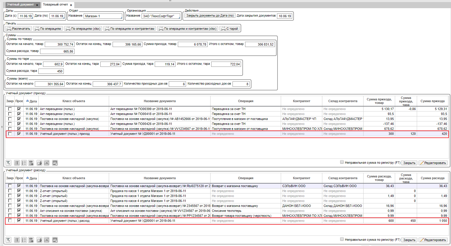The image size is (451, 246).
Task: Switch to the 'Учетный документ' tab
Action: click(x=20, y=5)
